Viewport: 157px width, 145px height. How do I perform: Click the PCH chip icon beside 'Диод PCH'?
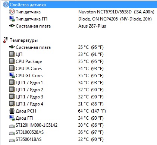tap(12, 111)
